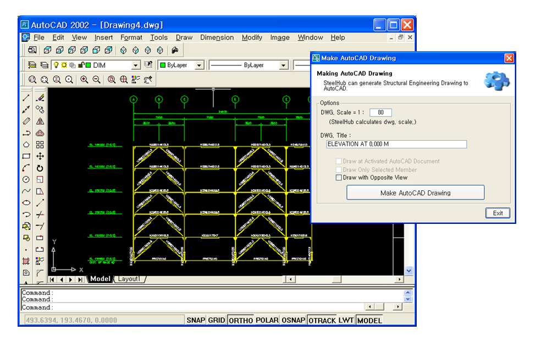Click the Zoom Extents icon
This screenshot has height=341, width=536.
click(124, 80)
